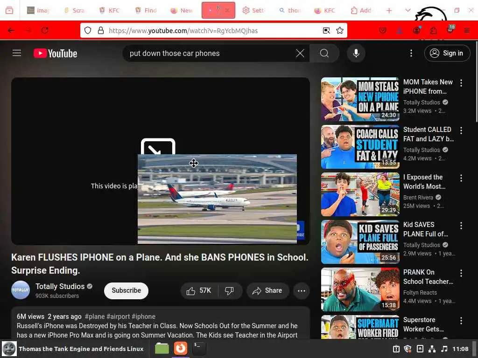Screen dimensions: 478x358
Task: Open KID SAVES PLANE thumbnail
Action: click(x=360, y=242)
